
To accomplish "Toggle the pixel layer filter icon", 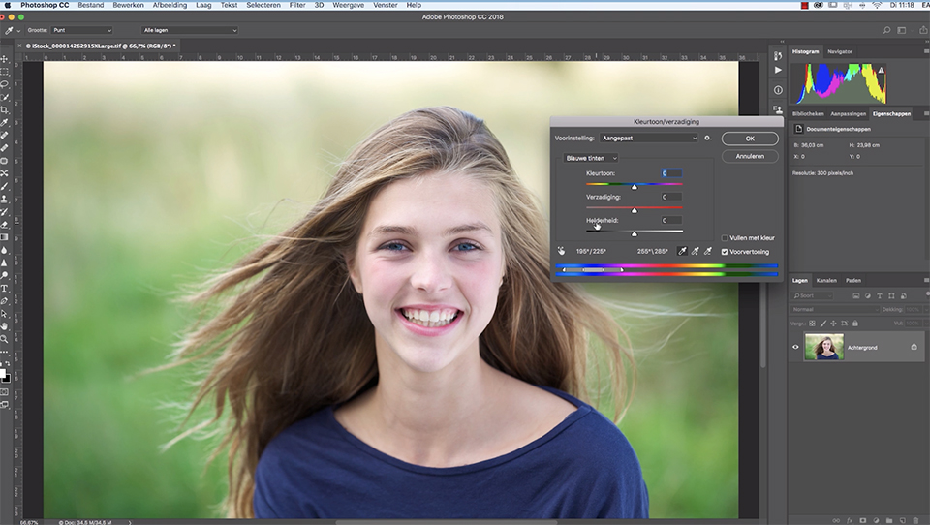I will 855,295.
